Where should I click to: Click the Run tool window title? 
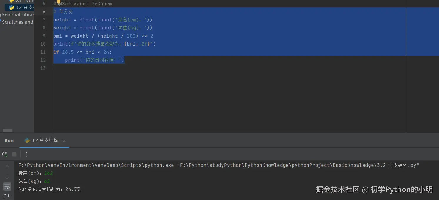pyautogui.click(x=9, y=141)
